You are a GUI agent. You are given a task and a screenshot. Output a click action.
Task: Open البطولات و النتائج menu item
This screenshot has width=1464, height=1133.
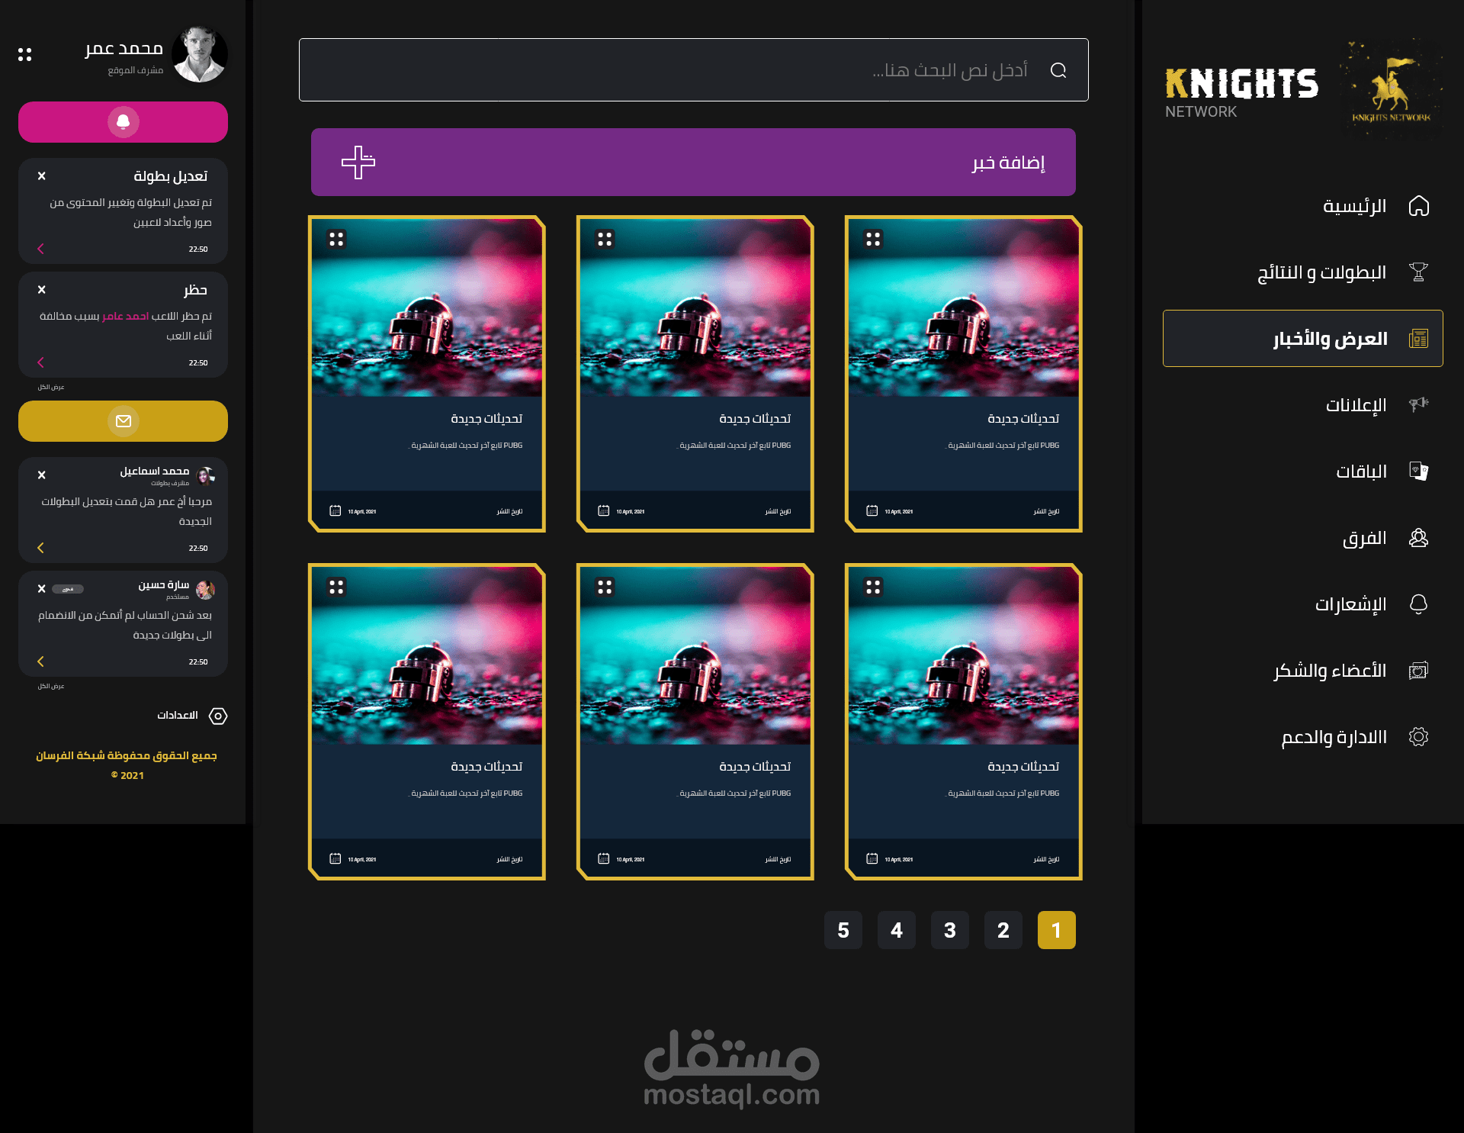[1321, 272]
